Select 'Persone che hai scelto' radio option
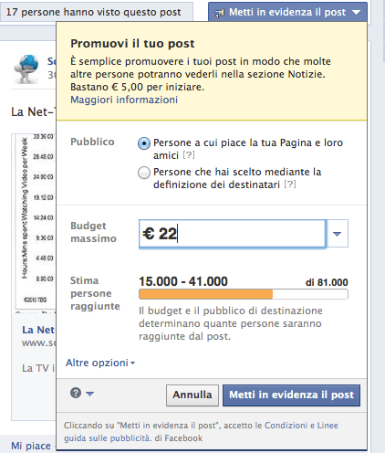The width and height of the screenshot is (385, 453). tap(144, 173)
